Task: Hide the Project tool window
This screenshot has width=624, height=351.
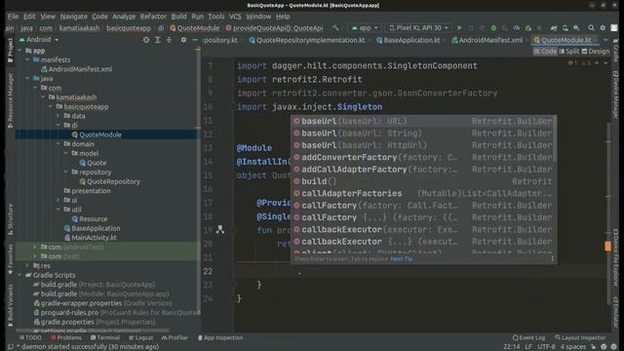Action: [x=195, y=40]
